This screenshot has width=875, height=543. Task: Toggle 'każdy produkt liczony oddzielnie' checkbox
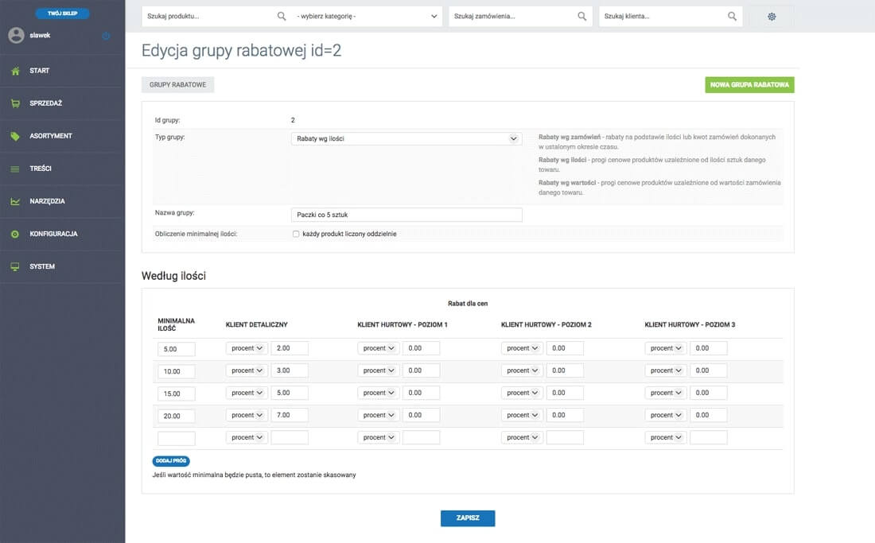click(x=296, y=235)
